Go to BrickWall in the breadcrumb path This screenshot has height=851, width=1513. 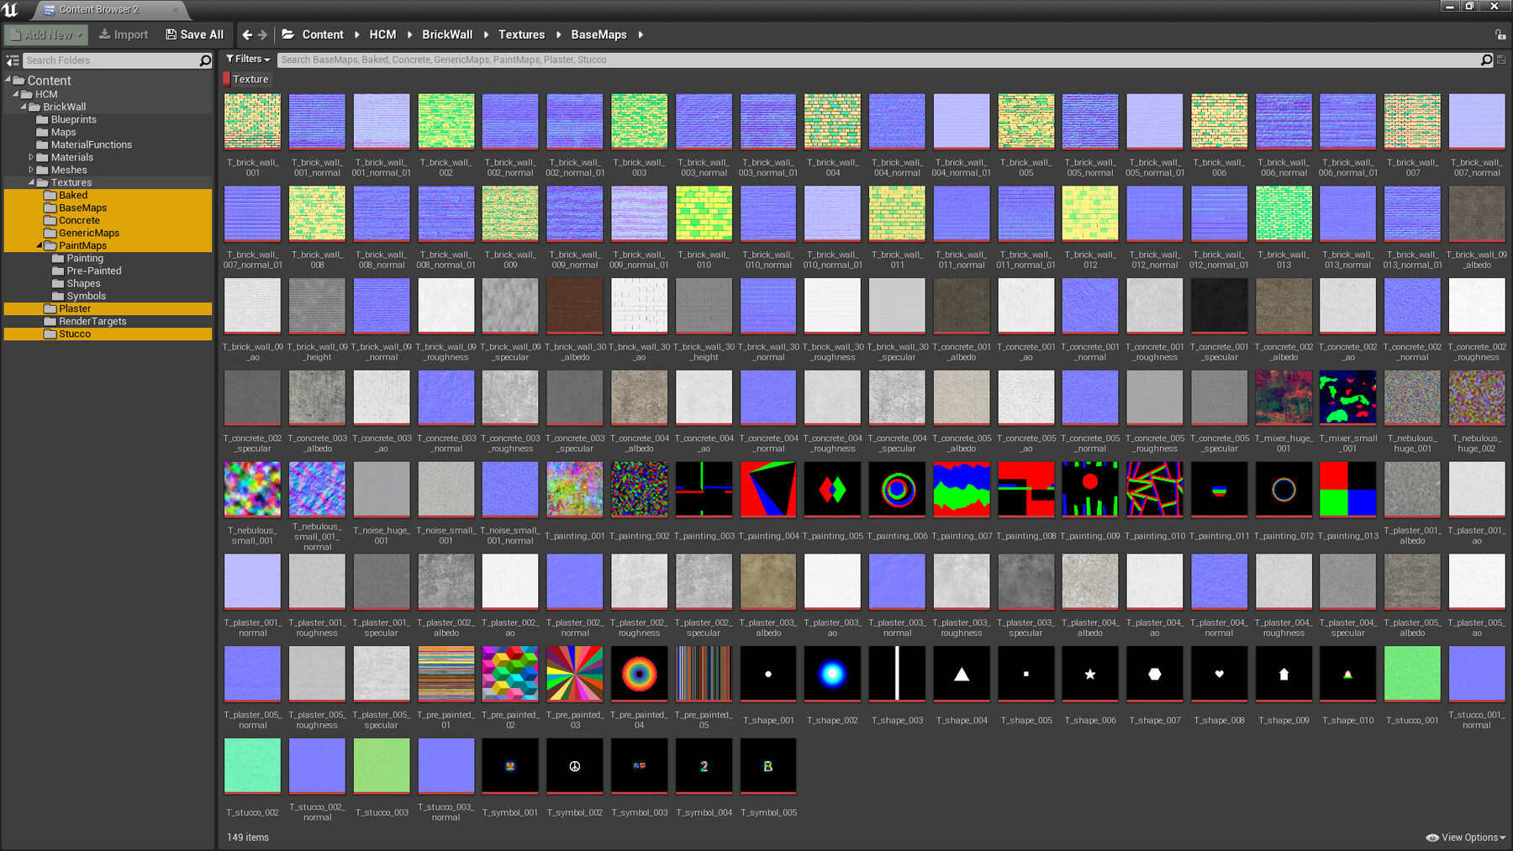(x=447, y=34)
